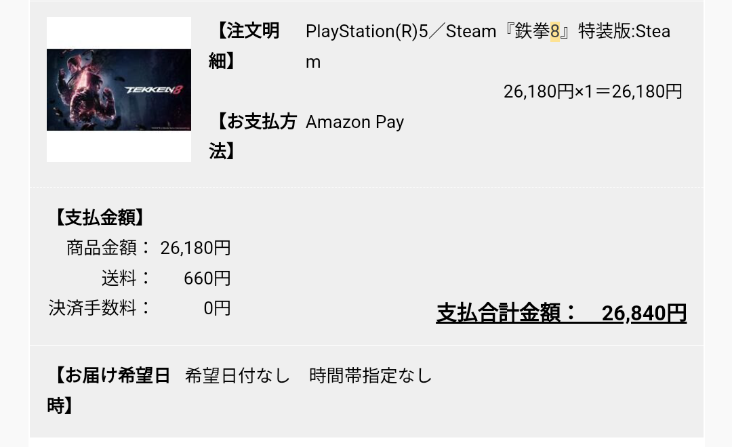Click the 0円 settlement fee value
Screen dimensions: 732x447
(217, 308)
